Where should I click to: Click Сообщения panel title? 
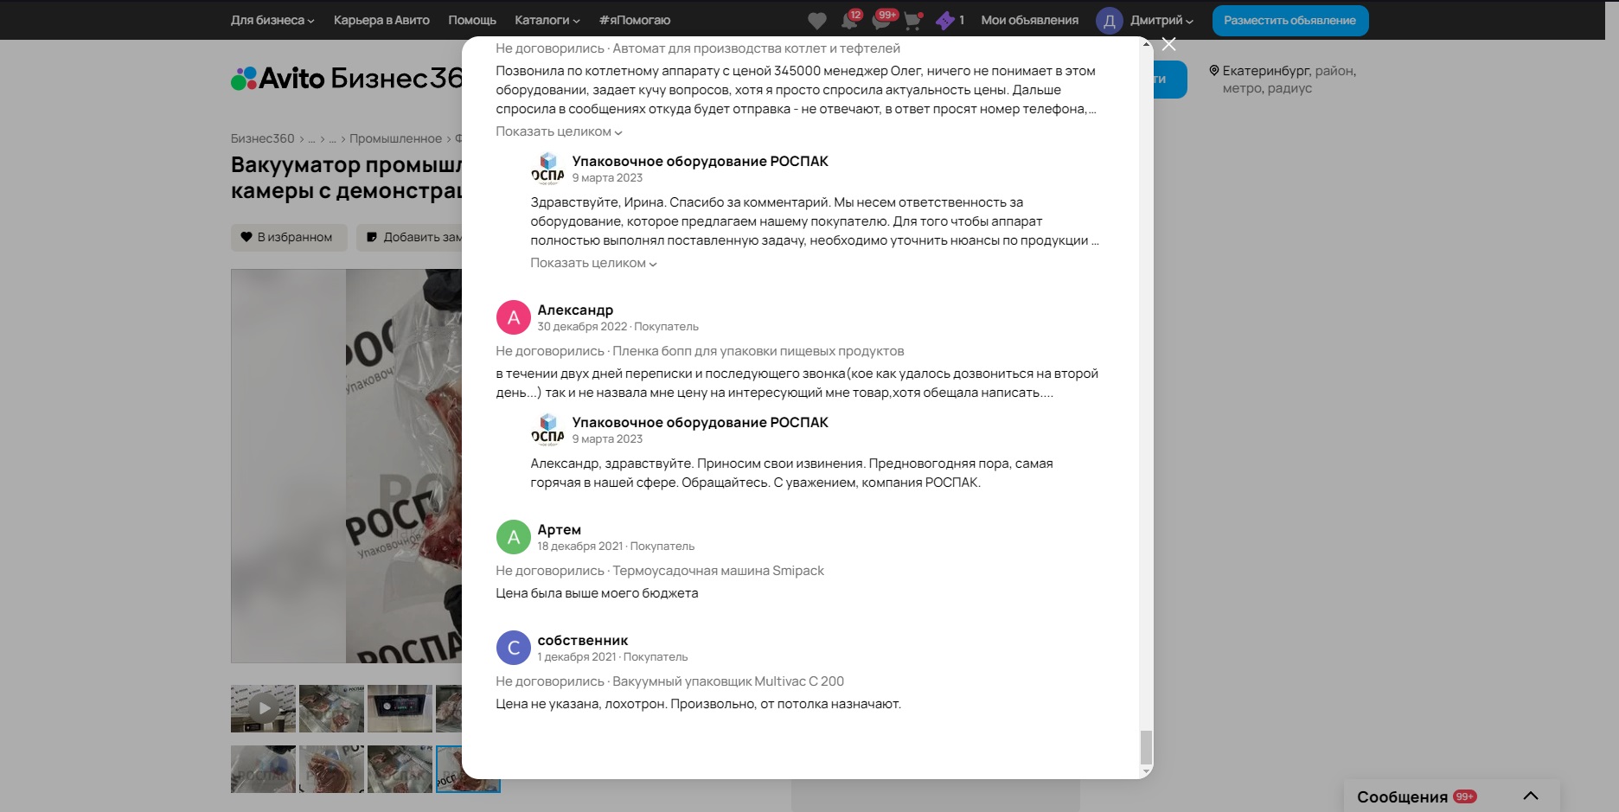[x=1402, y=796]
